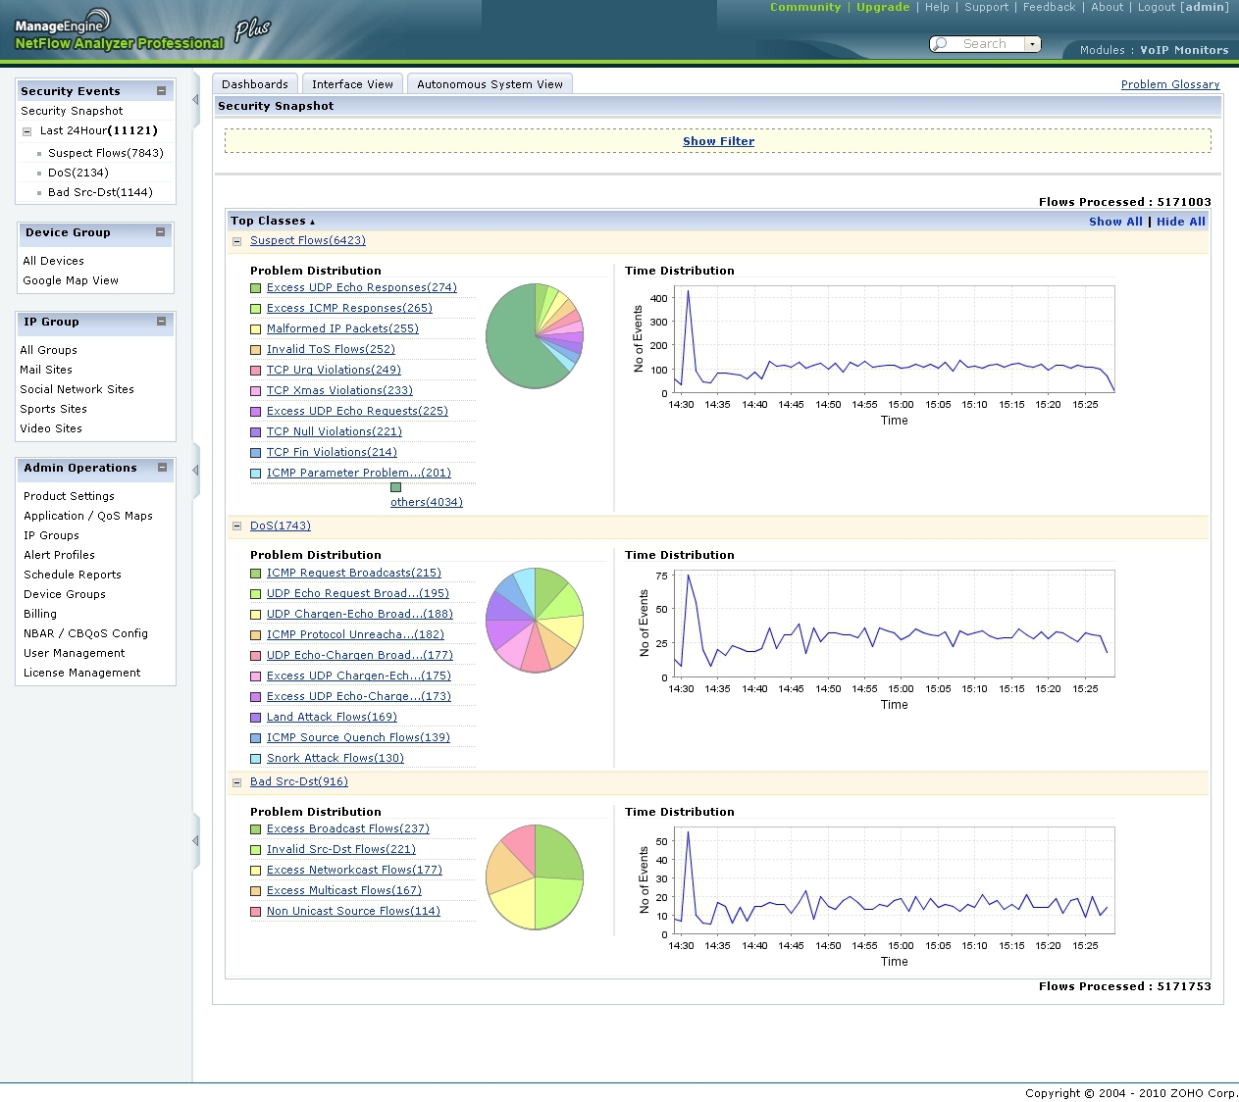
Task: Select Social Network Sites IP group
Action: [77, 389]
